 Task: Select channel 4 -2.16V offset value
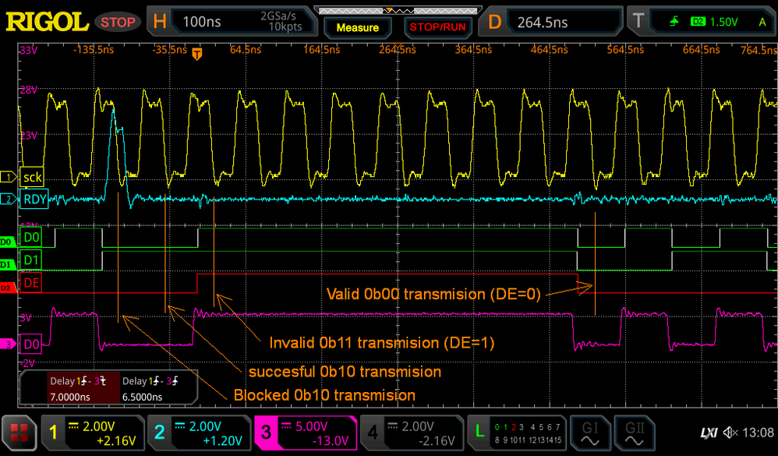point(437,440)
